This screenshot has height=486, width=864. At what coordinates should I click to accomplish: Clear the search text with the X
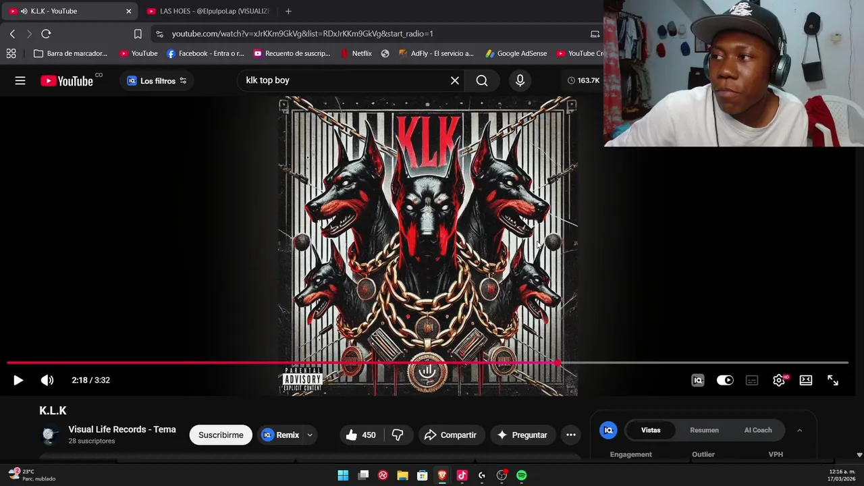pyautogui.click(x=455, y=80)
